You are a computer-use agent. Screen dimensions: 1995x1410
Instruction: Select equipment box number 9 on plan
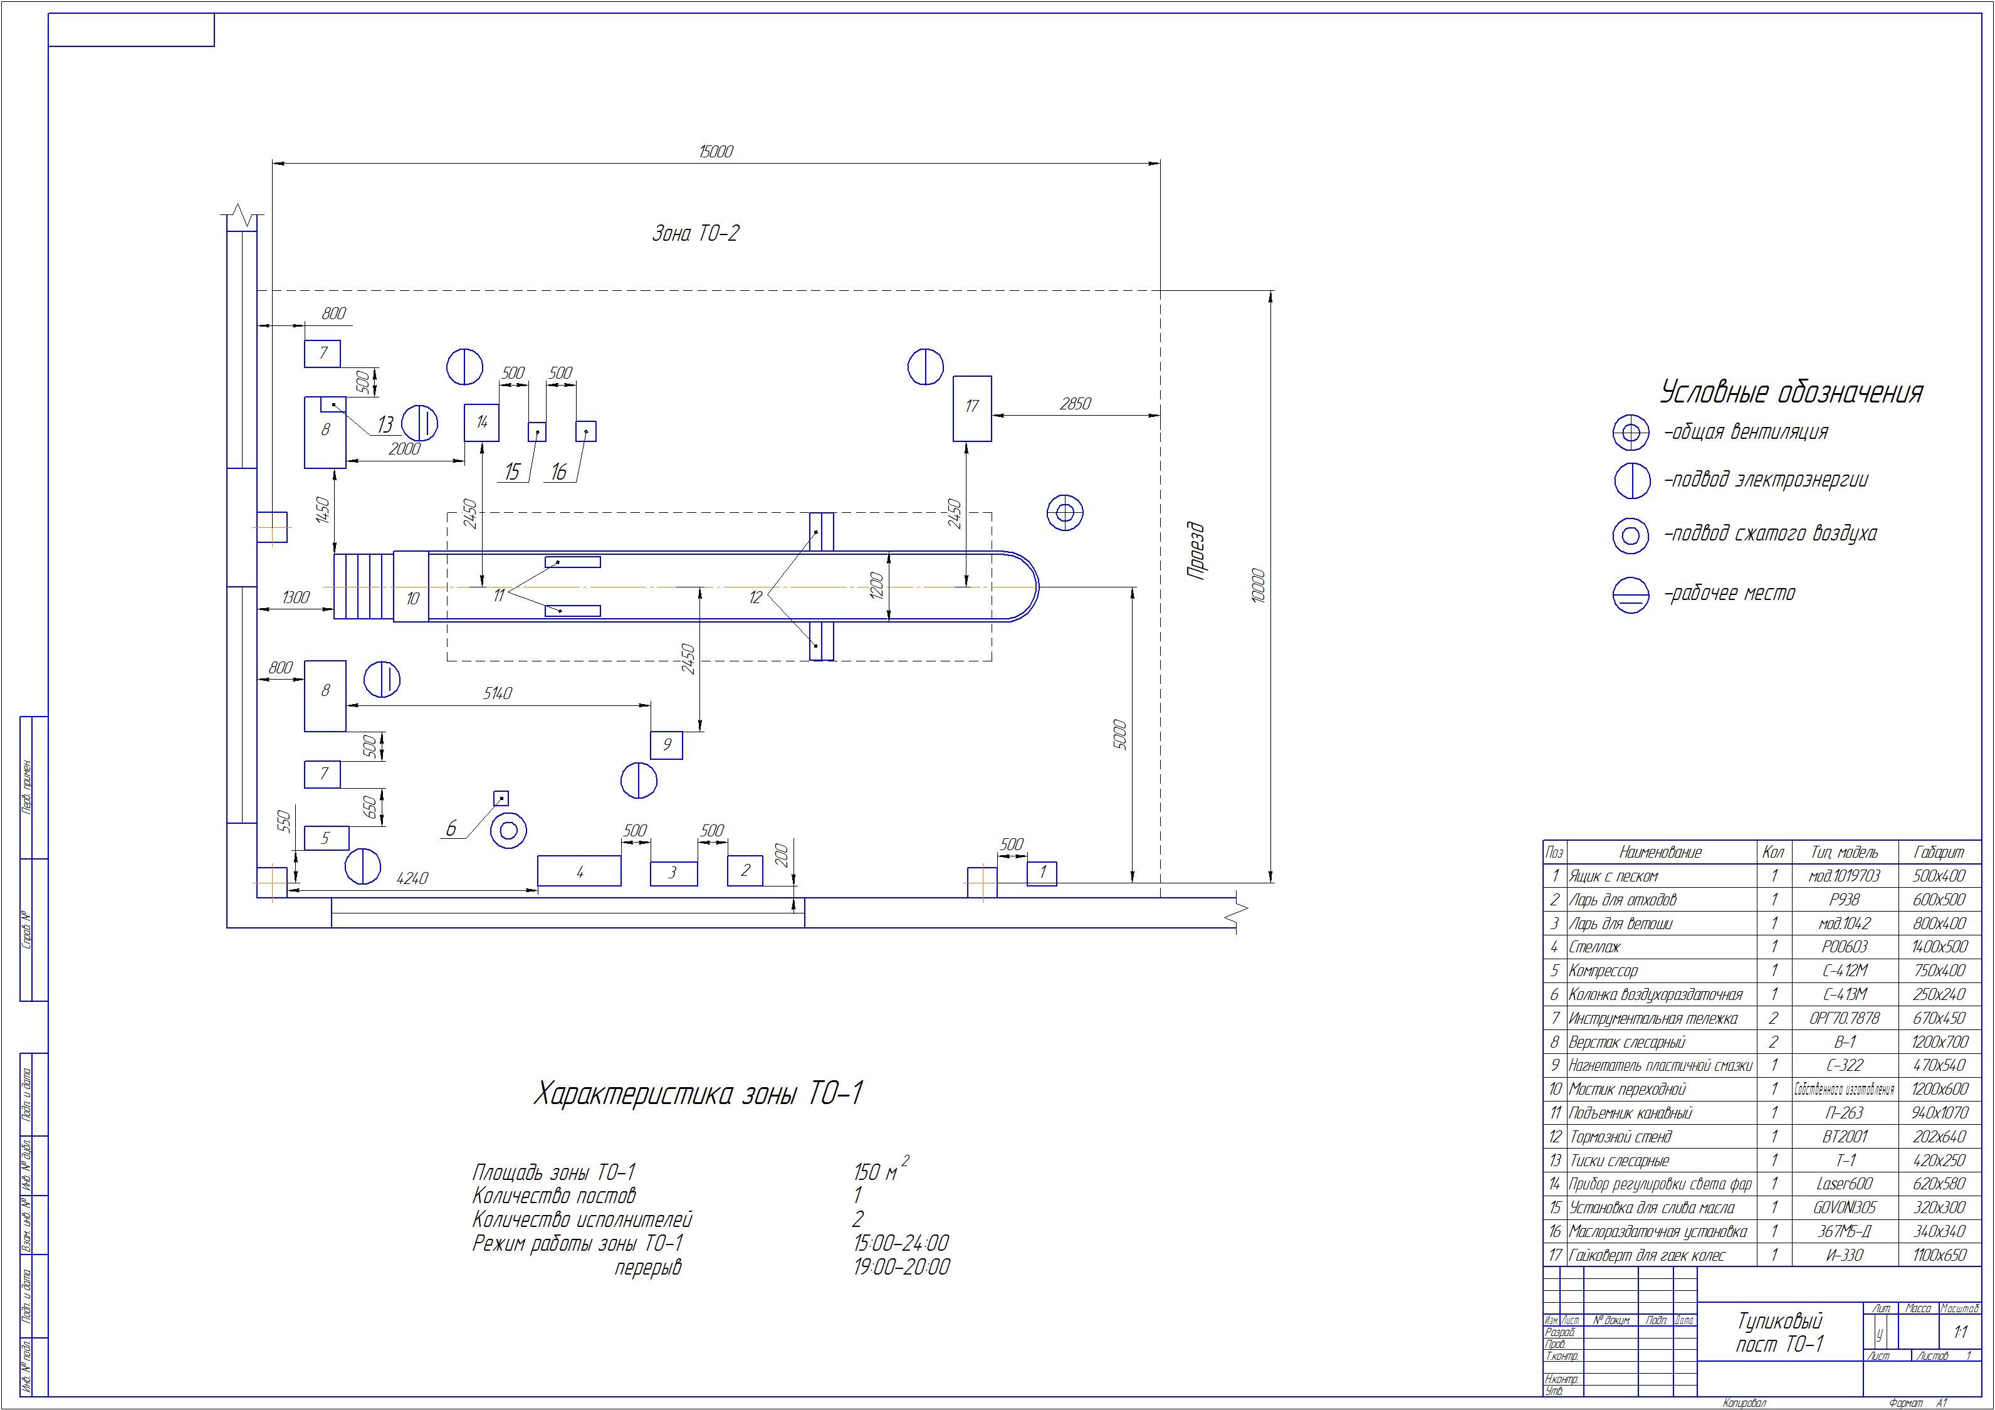click(666, 745)
